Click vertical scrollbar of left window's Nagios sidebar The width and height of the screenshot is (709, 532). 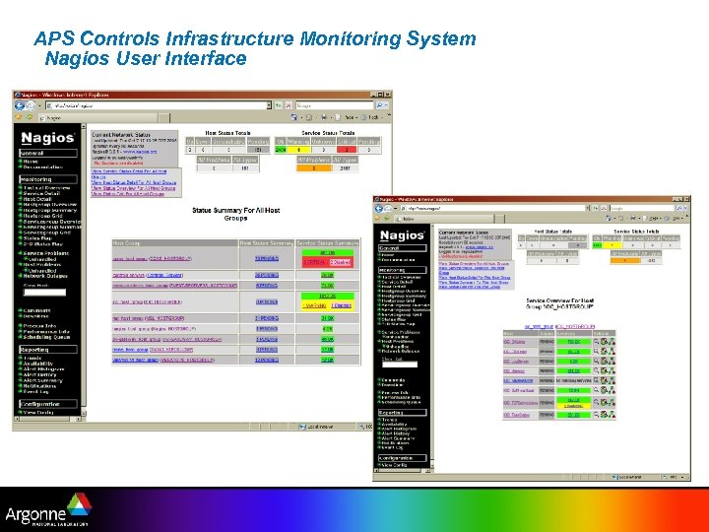(83, 269)
